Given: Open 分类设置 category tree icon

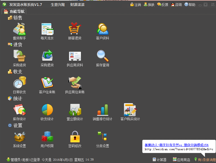Looking at the screenshot, I should tap(102, 137).
